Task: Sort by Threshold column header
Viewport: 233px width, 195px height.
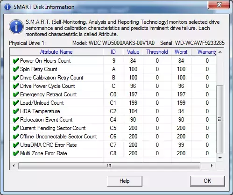Action: coord(157,52)
